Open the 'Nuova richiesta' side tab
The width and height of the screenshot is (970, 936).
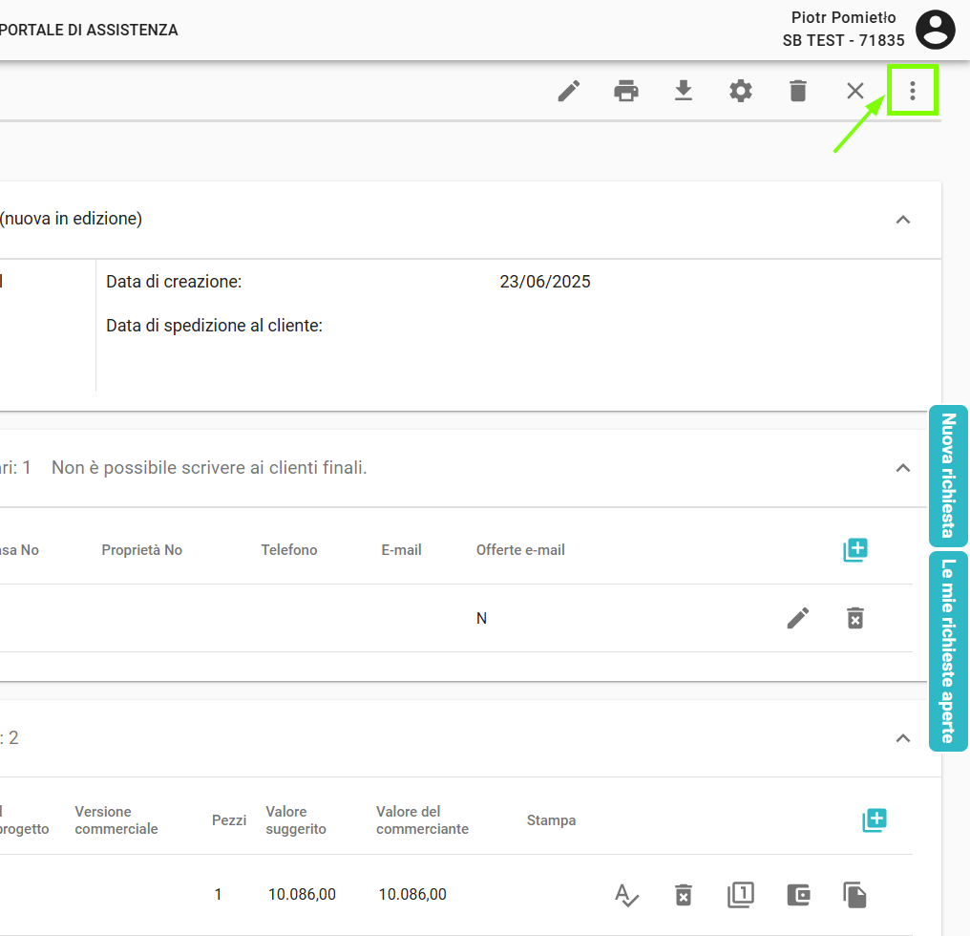pos(948,476)
